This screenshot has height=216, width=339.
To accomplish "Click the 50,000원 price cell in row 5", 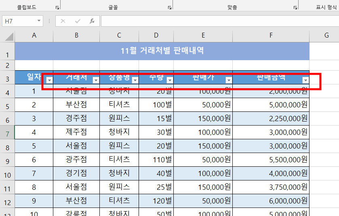I will (203, 105).
